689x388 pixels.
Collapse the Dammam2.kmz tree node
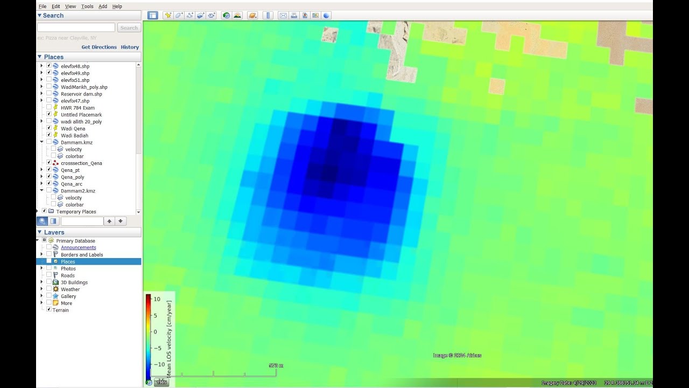click(x=42, y=191)
